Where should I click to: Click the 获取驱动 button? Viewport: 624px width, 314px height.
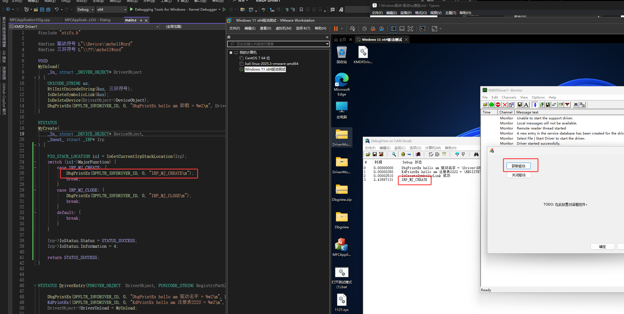pos(519,166)
